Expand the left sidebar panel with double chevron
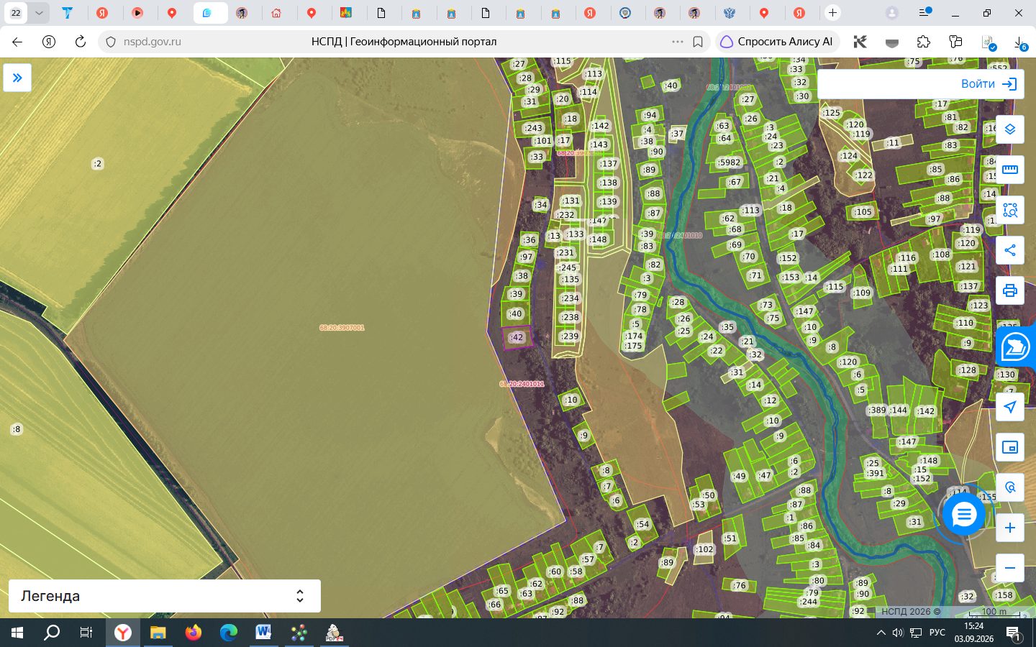Image resolution: width=1036 pixels, height=647 pixels. (x=17, y=78)
